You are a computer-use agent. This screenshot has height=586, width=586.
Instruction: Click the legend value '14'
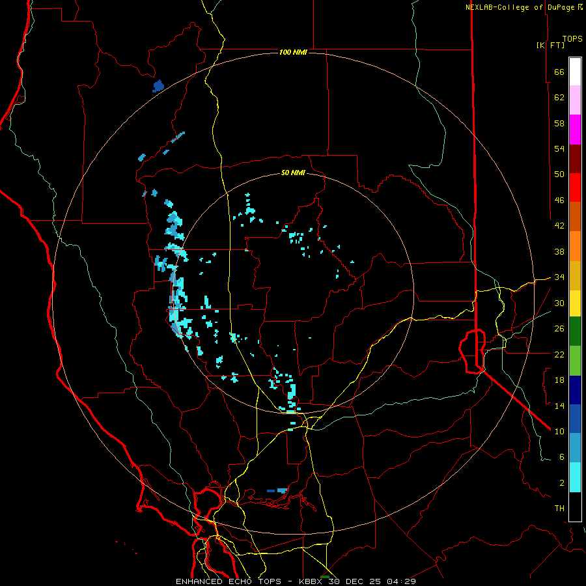[x=559, y=406]
